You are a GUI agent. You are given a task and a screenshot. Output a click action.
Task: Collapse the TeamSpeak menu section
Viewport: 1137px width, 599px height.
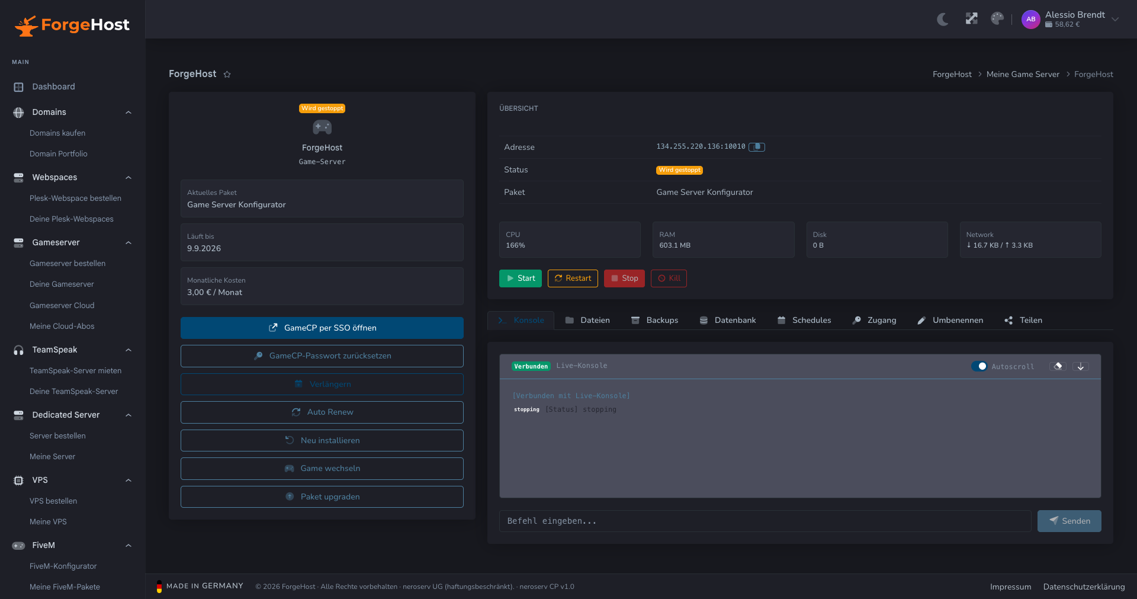(x=129, y=350)
